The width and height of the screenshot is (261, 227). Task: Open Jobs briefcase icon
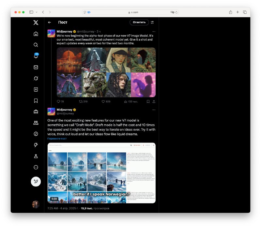click(36, 112)
